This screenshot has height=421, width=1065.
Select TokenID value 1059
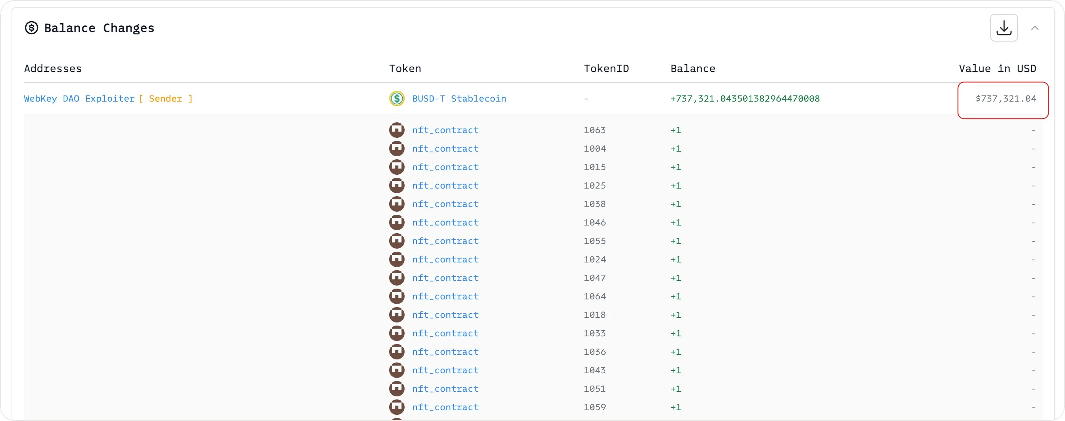(595, 407)
